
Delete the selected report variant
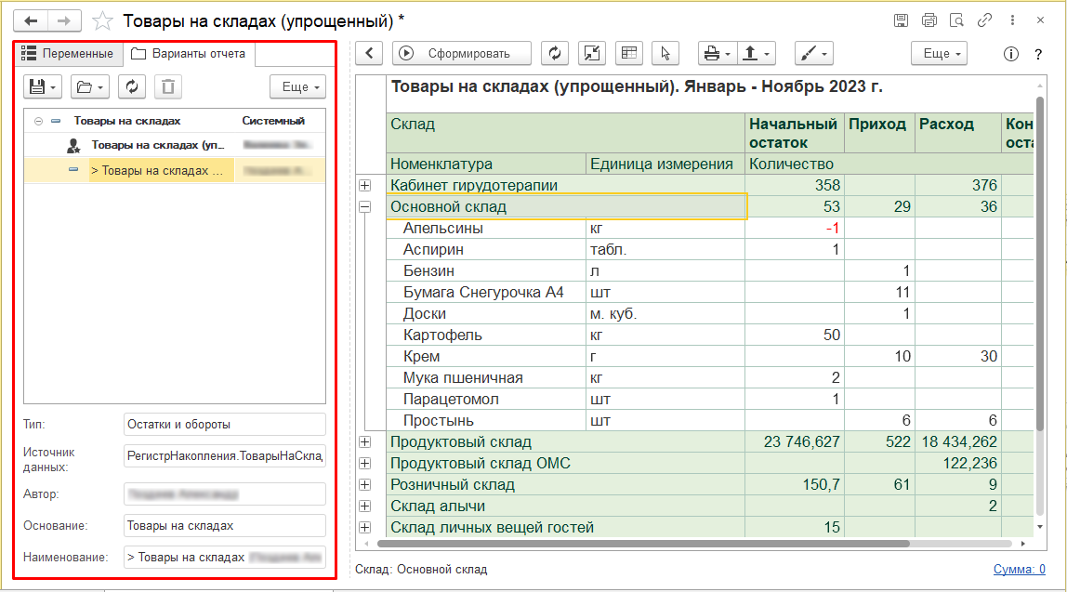click(168, 86)
